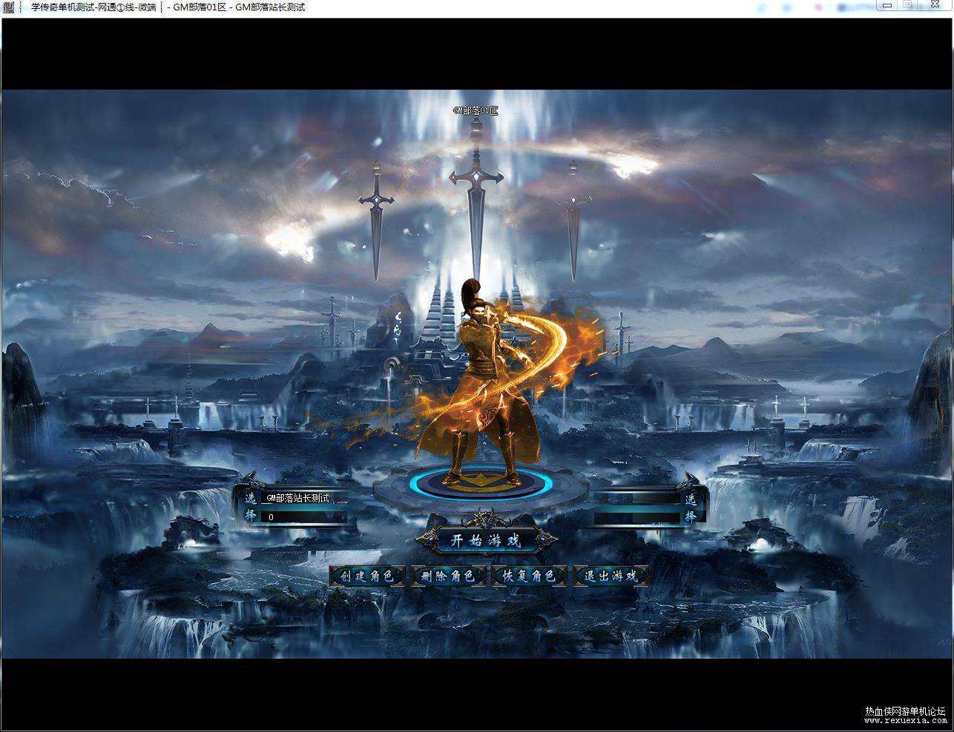Viewport: 954px width, 732px height.
Task: Choose 删除角色 to delete the character
Action: tap(448, 576)
